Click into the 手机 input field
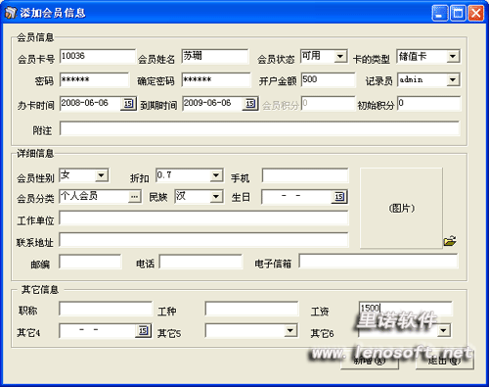The height and width of the screenshot is (387, 489). tap(305, 175)
